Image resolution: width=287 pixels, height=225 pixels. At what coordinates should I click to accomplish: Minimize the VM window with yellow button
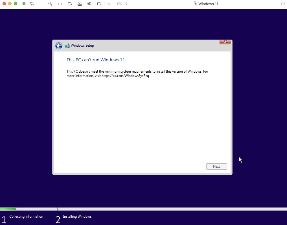tap(10, 4)
